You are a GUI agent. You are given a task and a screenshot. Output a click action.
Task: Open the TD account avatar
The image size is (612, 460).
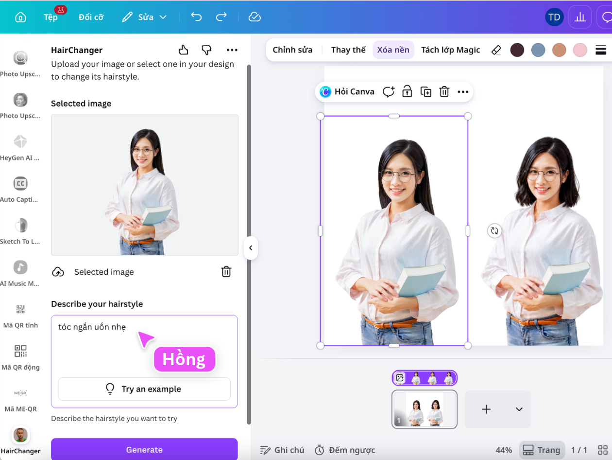tap(554, 17)
